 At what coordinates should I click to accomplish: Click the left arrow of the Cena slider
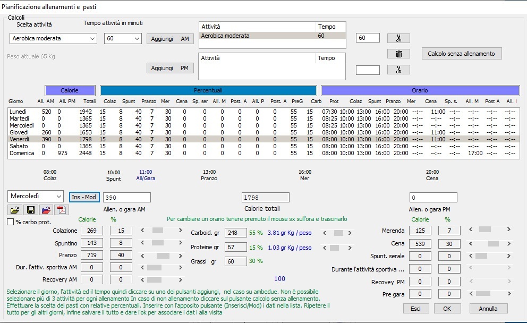point(471,244)
